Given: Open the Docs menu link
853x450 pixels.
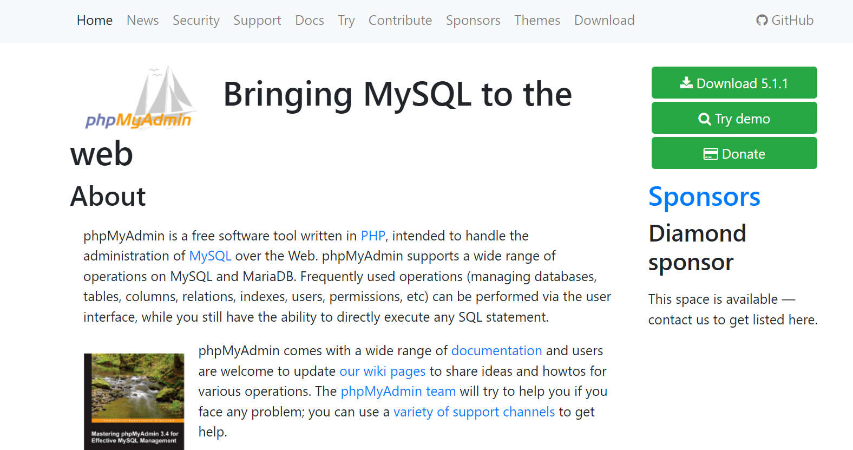Looking at the screenshot, I should coord(310,21).
